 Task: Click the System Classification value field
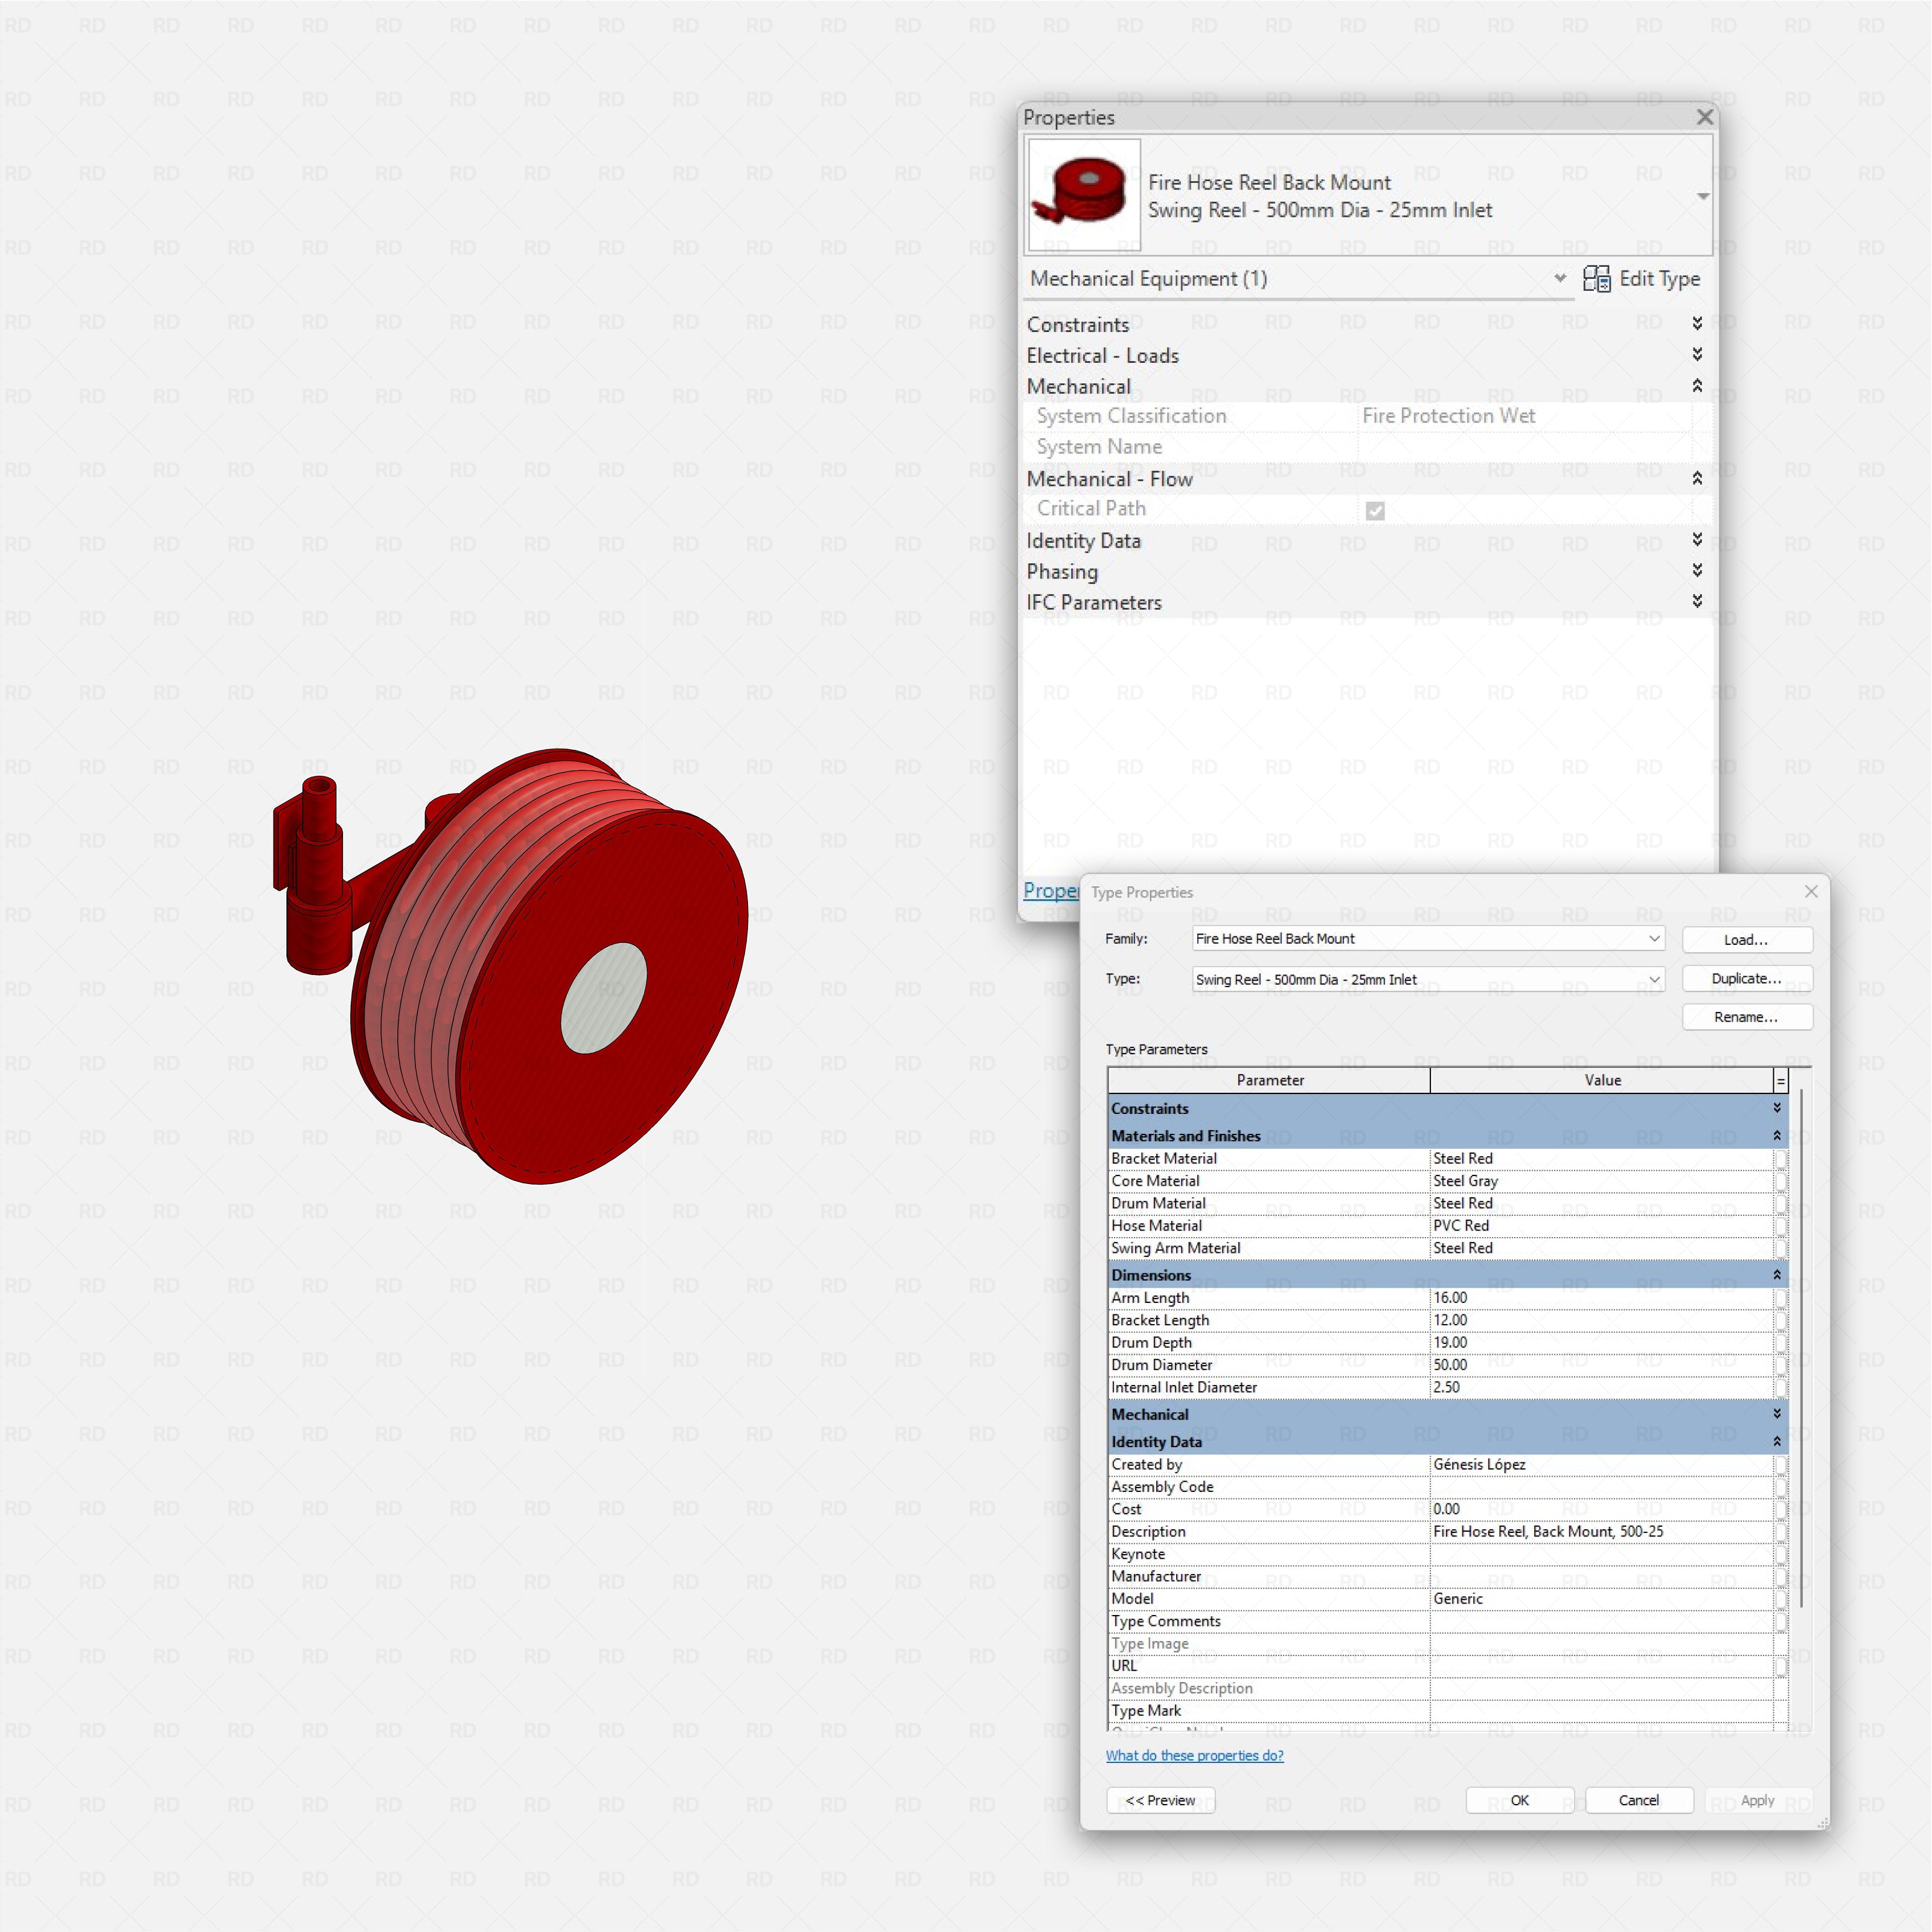pyautogui.click(x=1525, y=416)
